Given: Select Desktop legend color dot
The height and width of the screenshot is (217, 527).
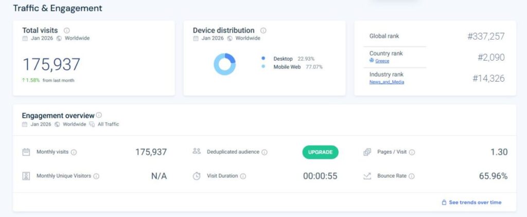Looking at the screenshot, I should [x=263, y=59].
